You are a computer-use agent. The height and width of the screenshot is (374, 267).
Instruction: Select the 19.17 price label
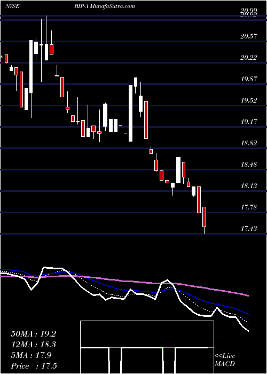(x=249, y=122)
